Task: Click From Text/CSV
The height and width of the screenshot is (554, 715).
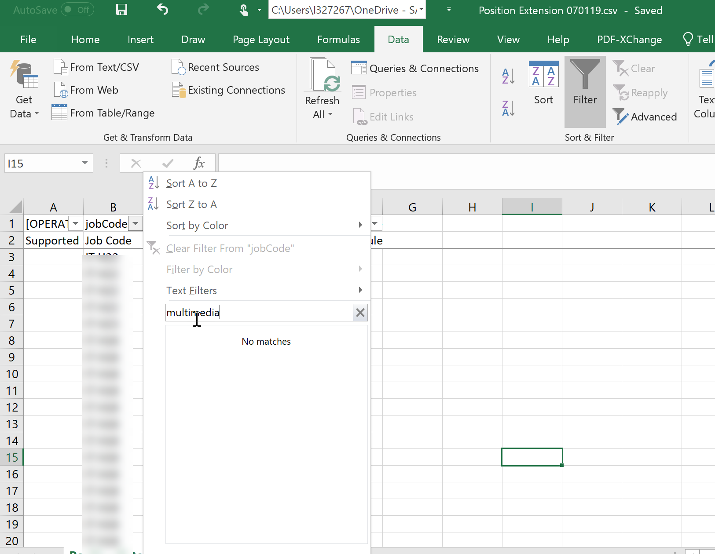Action: 96,67
